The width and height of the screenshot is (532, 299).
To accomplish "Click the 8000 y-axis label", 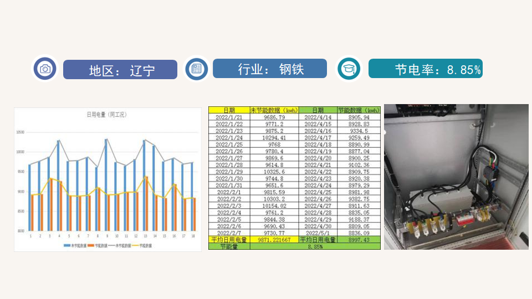I will tap(21, 231).
